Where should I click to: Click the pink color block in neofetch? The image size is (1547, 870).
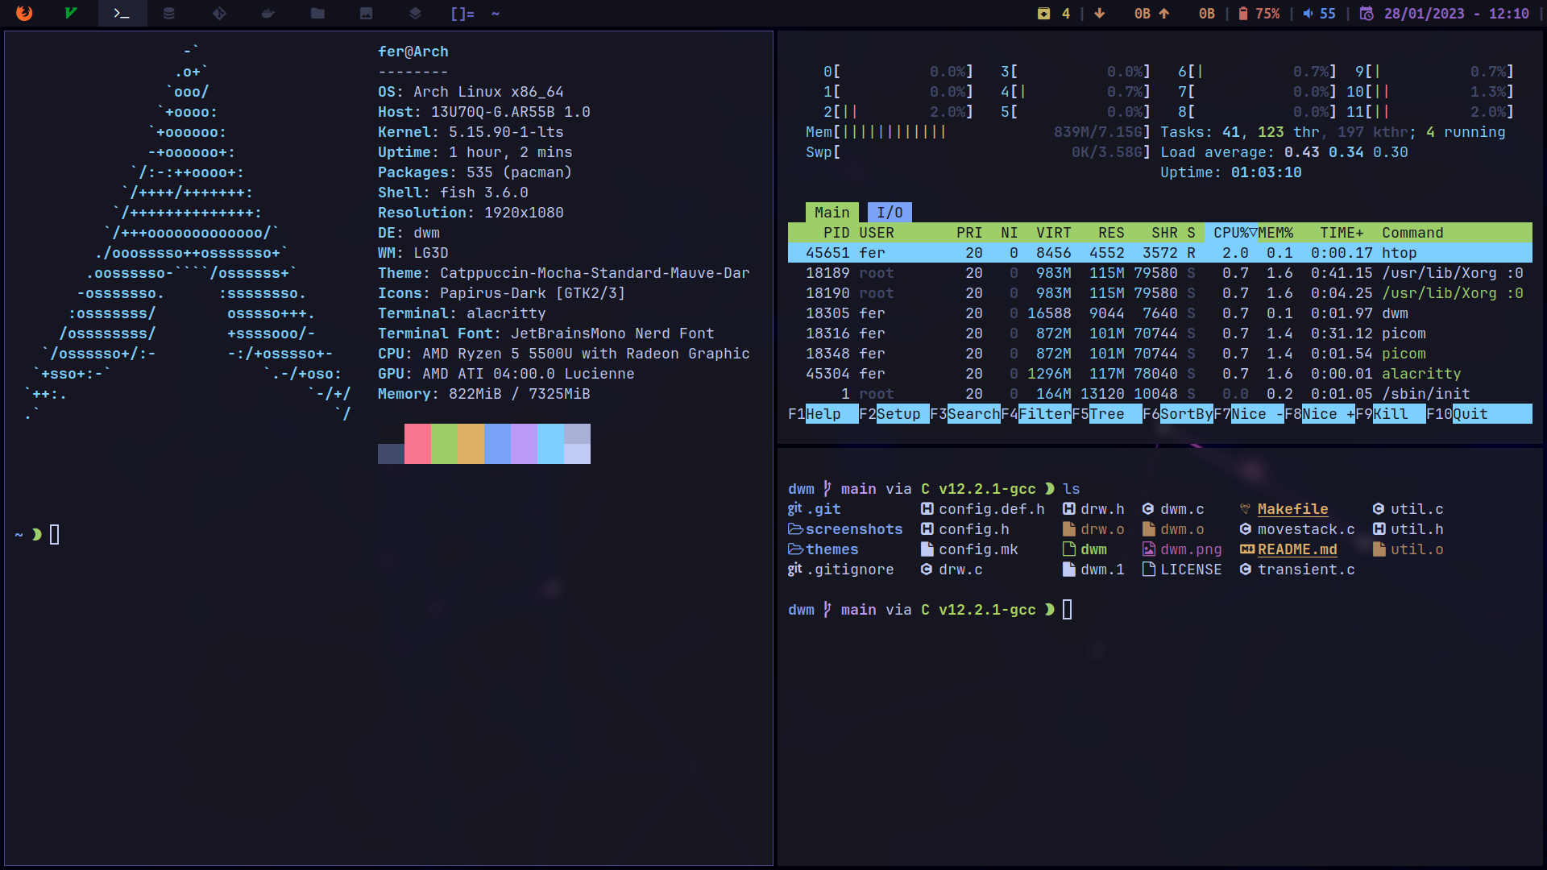417,444
